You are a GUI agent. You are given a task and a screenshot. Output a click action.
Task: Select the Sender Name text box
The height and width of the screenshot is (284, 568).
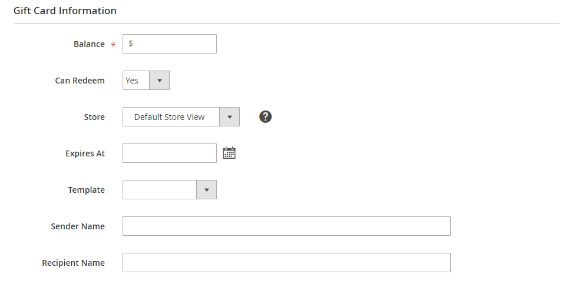point(286,226)
